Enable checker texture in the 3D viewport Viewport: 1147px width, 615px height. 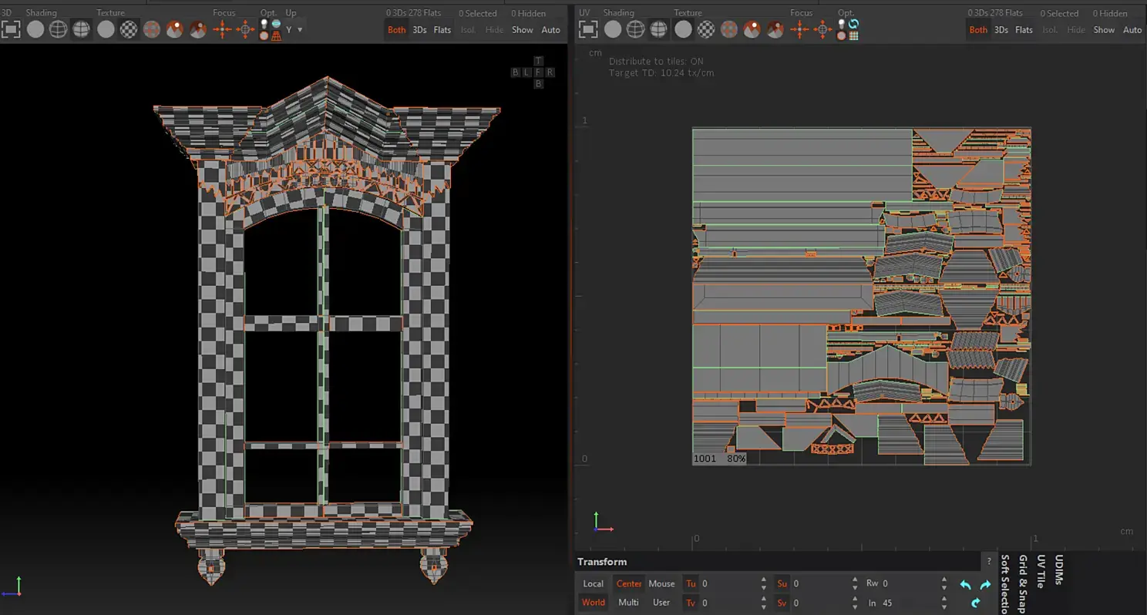[129, 29]
